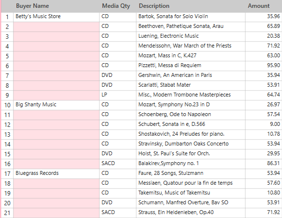This screenshot has height=218, width=282.
Task: Select row number 10 header
Action: (7, 105)
